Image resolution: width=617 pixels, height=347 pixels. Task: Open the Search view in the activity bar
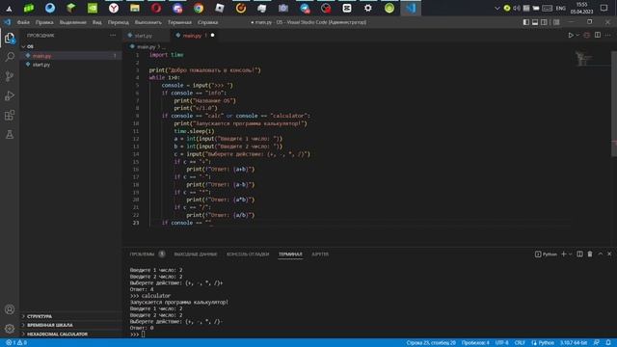10,57
